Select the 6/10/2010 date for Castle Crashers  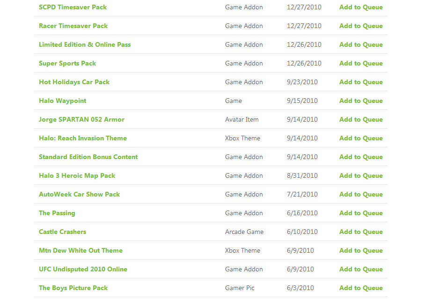pos(302,232)
